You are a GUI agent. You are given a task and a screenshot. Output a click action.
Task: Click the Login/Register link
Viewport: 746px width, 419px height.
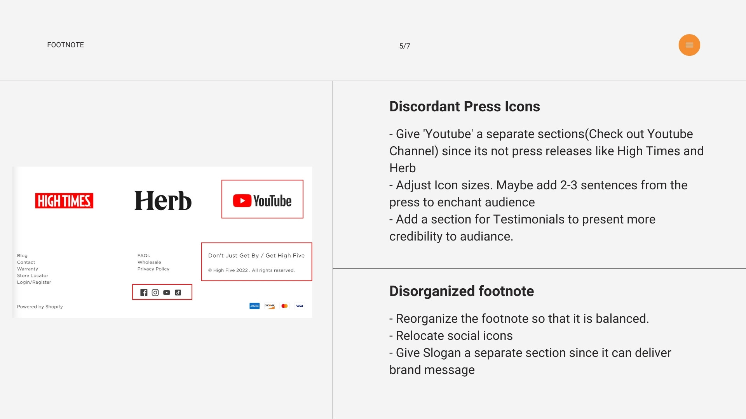[34, 282]
